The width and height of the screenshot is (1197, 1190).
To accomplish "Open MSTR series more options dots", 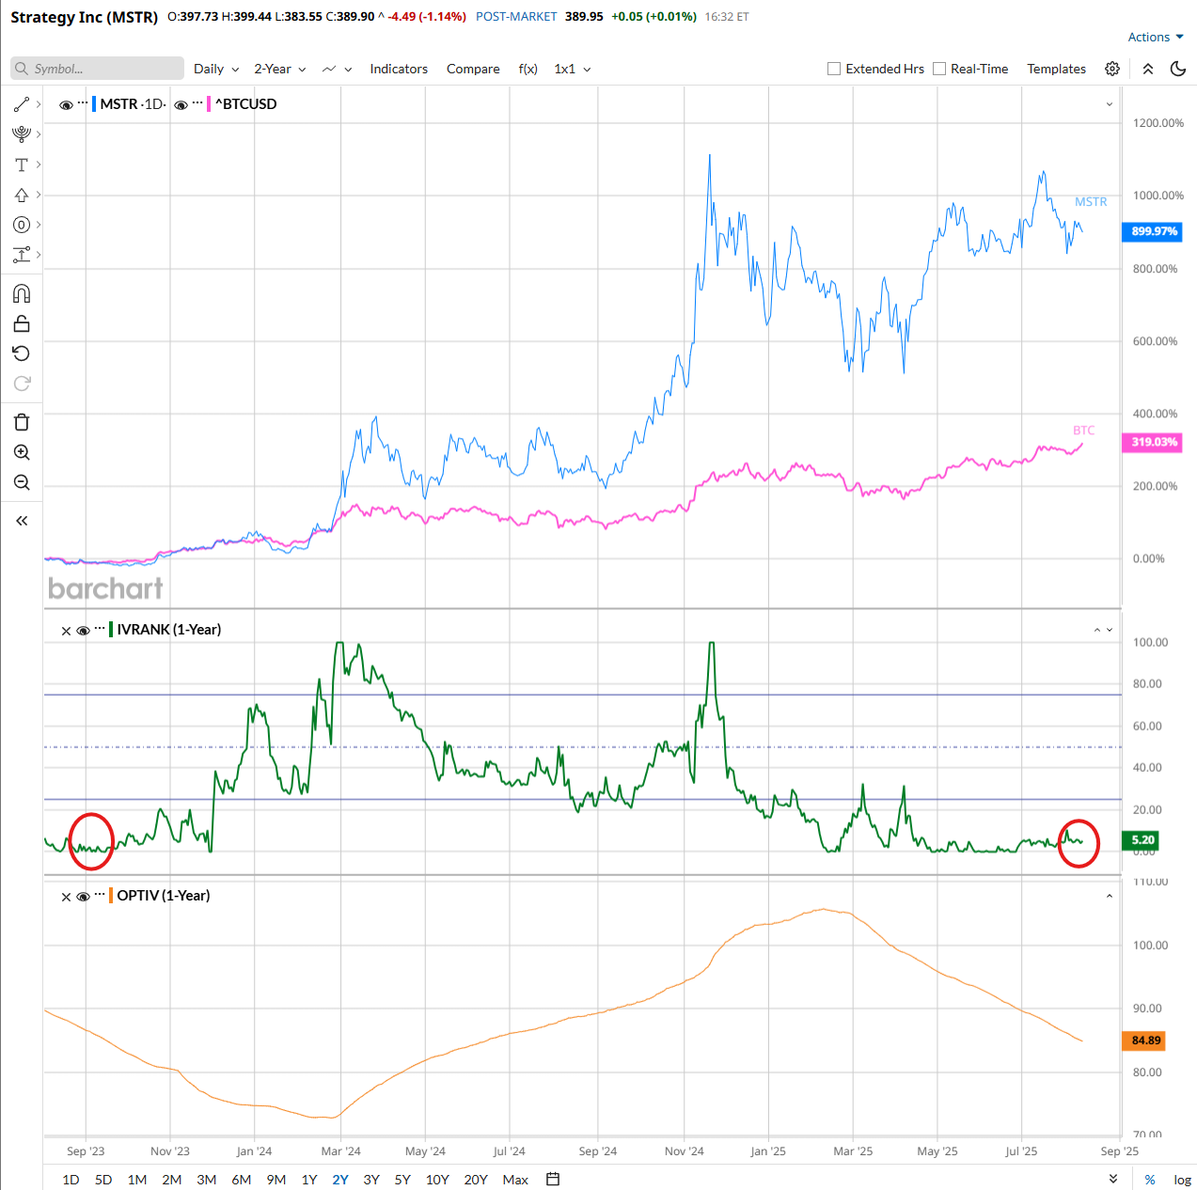I will [83, 103].
